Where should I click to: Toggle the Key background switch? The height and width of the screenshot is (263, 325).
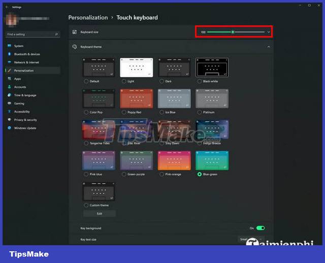[261, 228]
